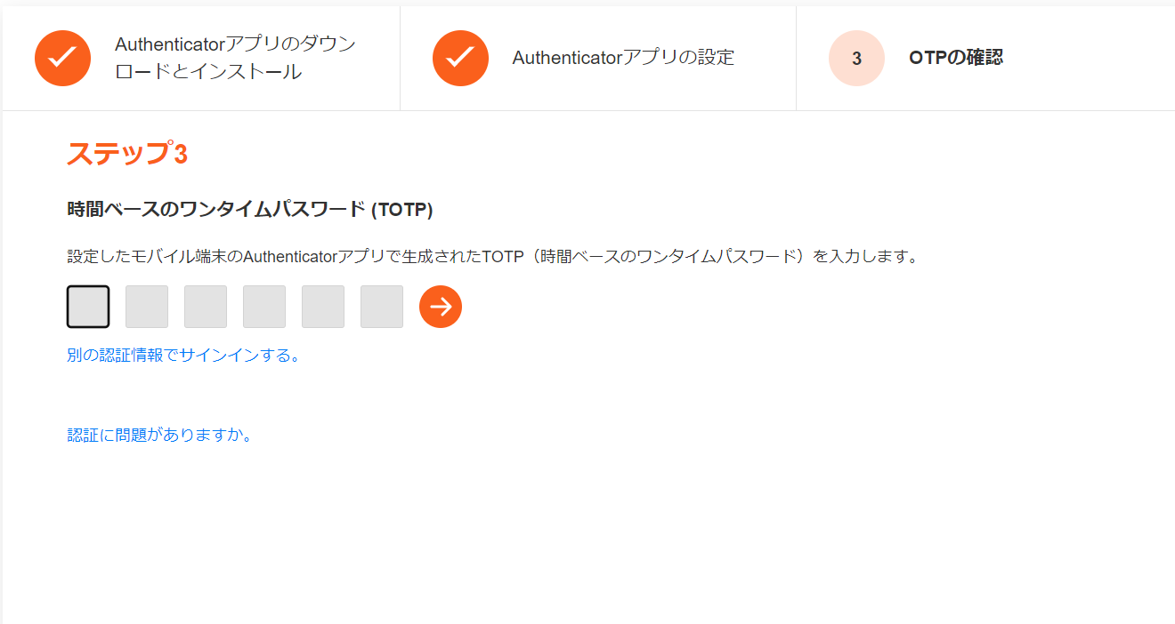This screenshot has height=624, width=1175.
Task: Open the '別の認証情報でサインインする。' link
Action: pos(183,356)
